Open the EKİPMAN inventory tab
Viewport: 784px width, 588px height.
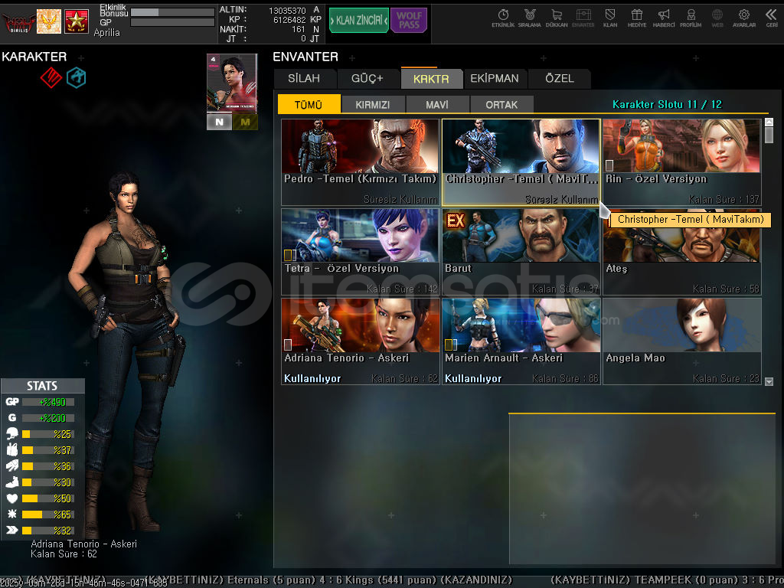[495, 79]
